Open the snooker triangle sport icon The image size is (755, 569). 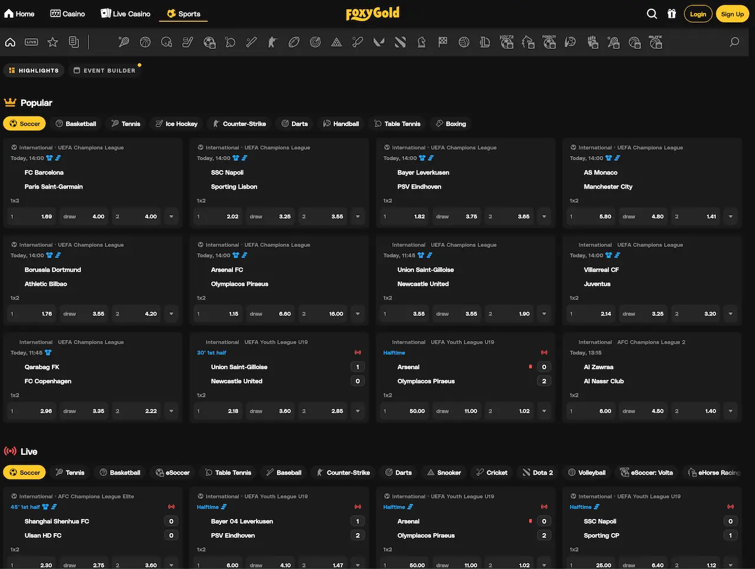[x=336, y=42]
